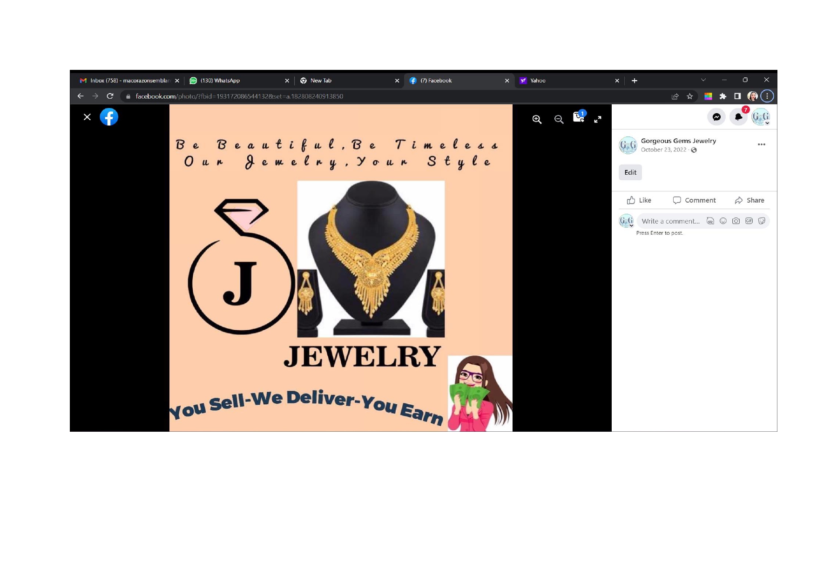
Task: Switch to the WhatsApp tab
Action: coord(239,81)
